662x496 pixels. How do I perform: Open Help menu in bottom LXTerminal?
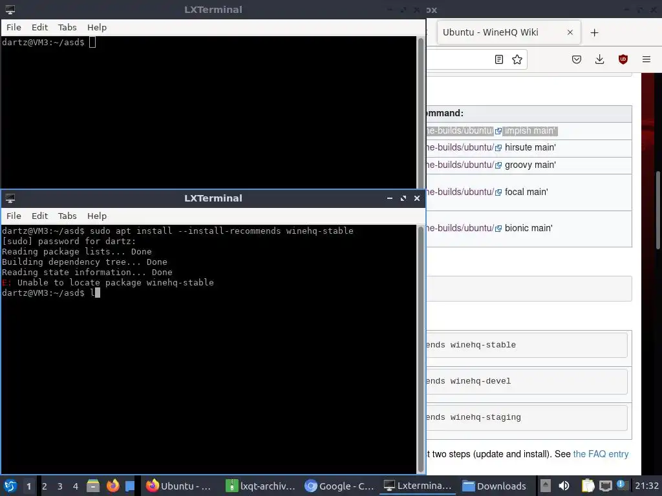point(97,216)
